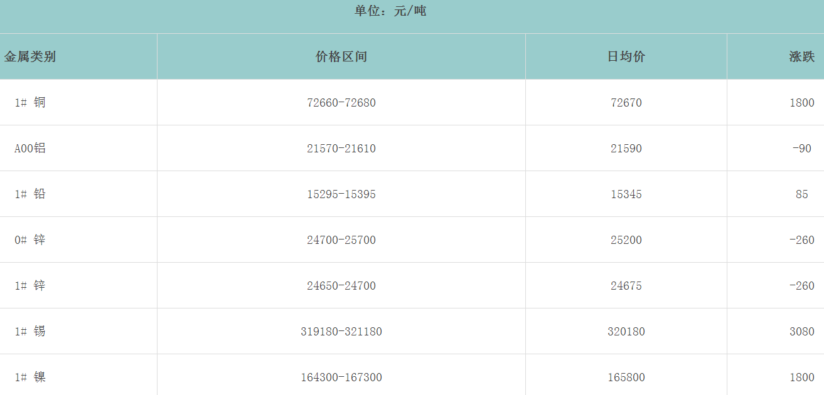Select the 1# 锡 metal name cell

[30, 332]
